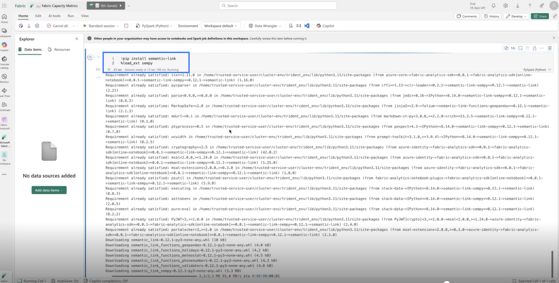This screenshot has height=283, width=559.
Task: Click the Add data items button
Action: click(x=49, y=190)
